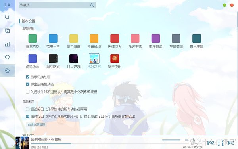Pick the 新年快乐 theme

[x=115, y=59]
